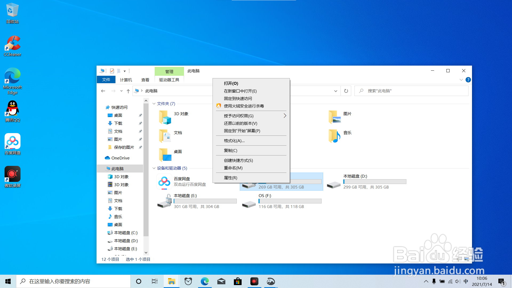This screenshot has height=288, width=512.
Task: Navigate up using the up arrow
Action: click(x=128, y=91)
